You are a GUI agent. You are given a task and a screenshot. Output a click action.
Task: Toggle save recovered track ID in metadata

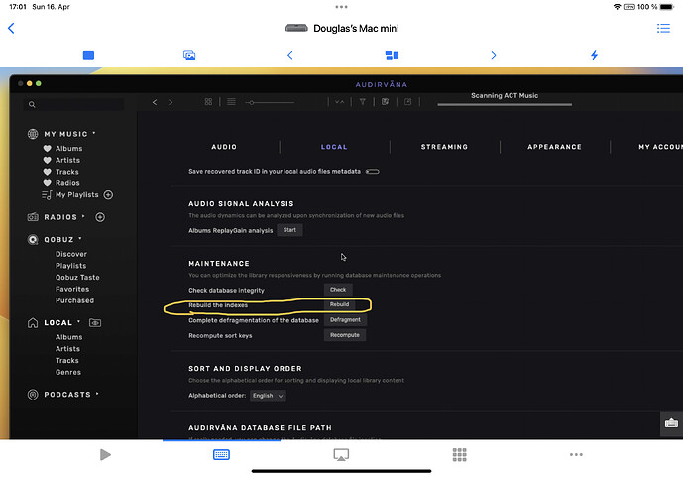click(373, 172)
